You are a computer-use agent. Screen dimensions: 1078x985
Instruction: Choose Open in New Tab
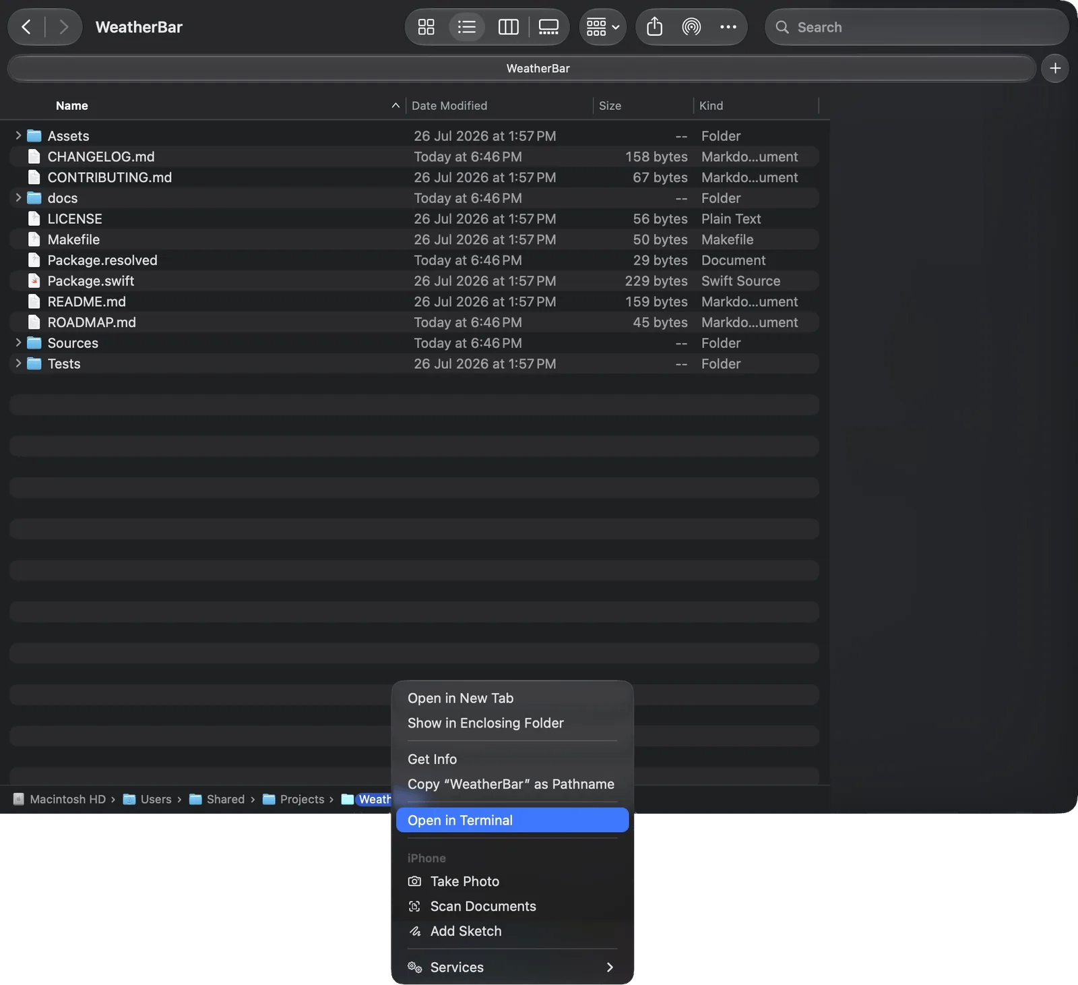[x=512, y=698]
